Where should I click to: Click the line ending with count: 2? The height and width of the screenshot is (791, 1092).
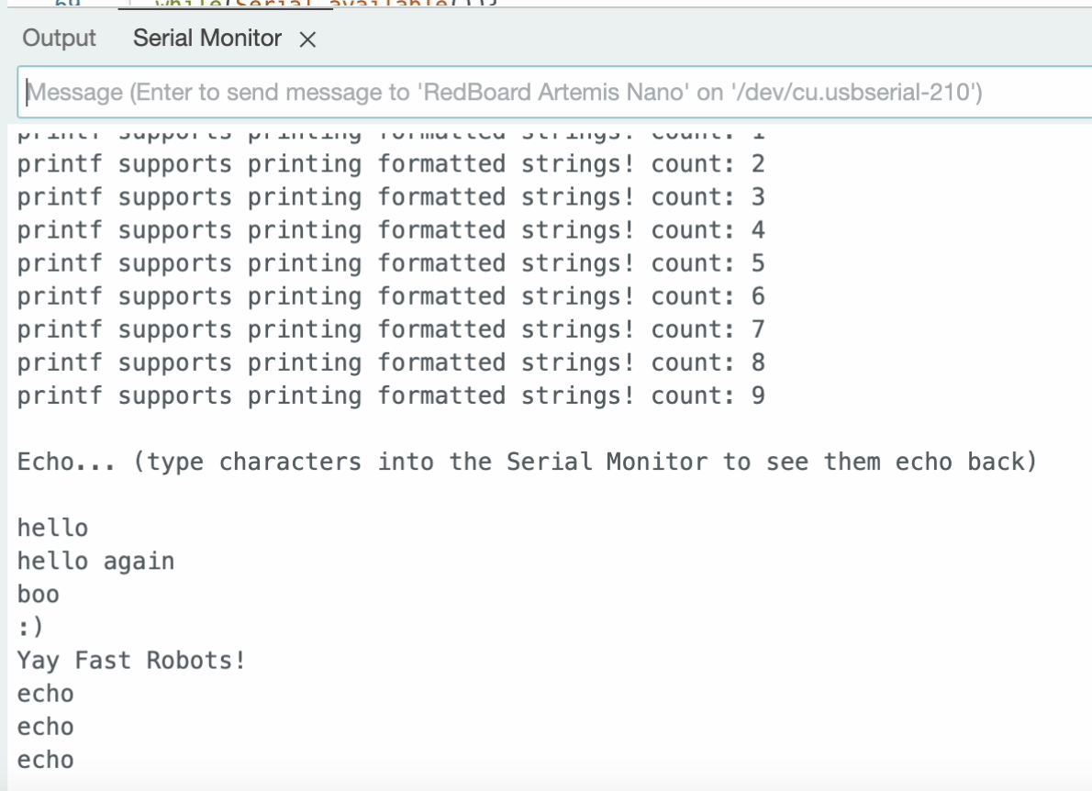pyautogui.click(x=391, y=164)
